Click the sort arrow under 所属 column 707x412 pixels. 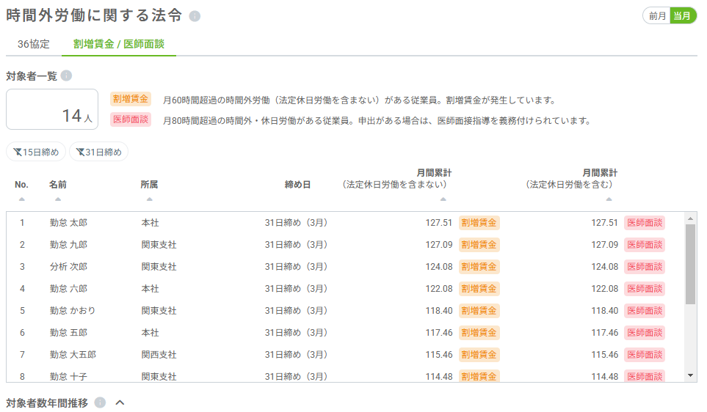149,199
